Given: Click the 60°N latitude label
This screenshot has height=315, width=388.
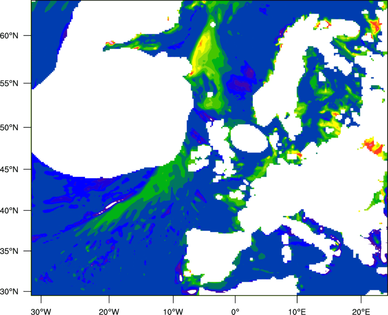Looking at the screenshot, I should click(9, 35).
